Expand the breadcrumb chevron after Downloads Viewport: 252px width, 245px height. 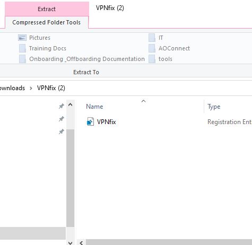(x=31, y=88)
